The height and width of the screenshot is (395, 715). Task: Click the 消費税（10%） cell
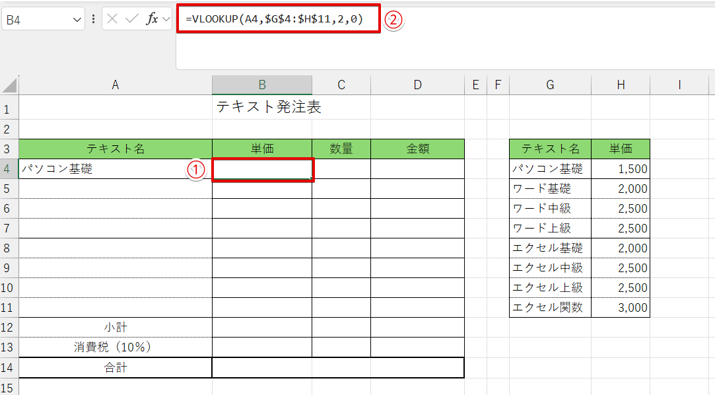(x=115, y=347)
